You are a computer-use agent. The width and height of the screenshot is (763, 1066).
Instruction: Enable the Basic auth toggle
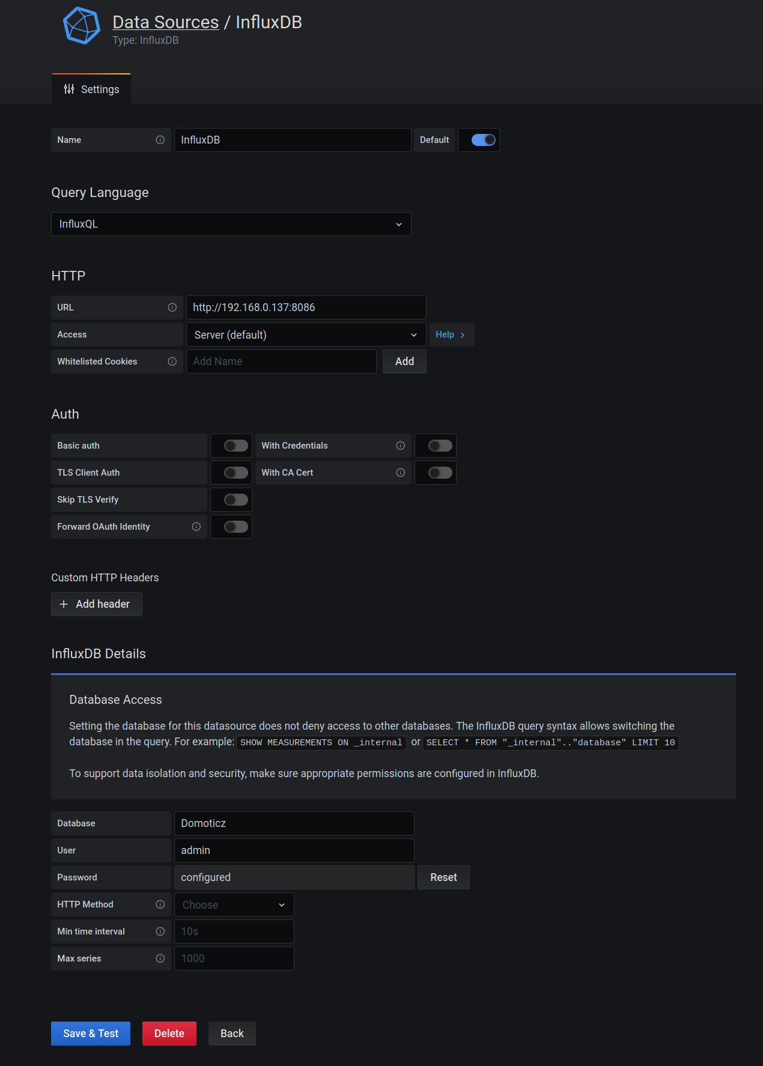(236, 446)
